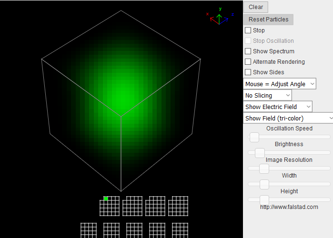This screenshot has height=238, width=333.
Task: Enable the Stop checkbox
Action: pyautogui.click(x=248, y=30)
